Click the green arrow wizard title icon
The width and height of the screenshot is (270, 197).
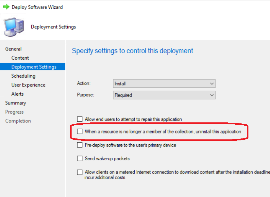pyautogui.click(x=6, y=7)
